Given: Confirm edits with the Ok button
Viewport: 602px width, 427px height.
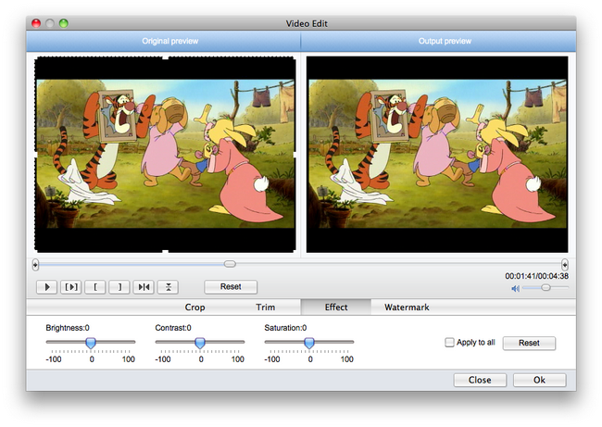Looking at the screenshot, I should tap(539, 380).
